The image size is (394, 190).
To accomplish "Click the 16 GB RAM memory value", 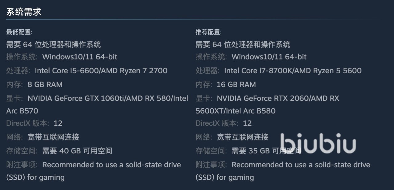I will pyautogui.click(x=236, y=85).
